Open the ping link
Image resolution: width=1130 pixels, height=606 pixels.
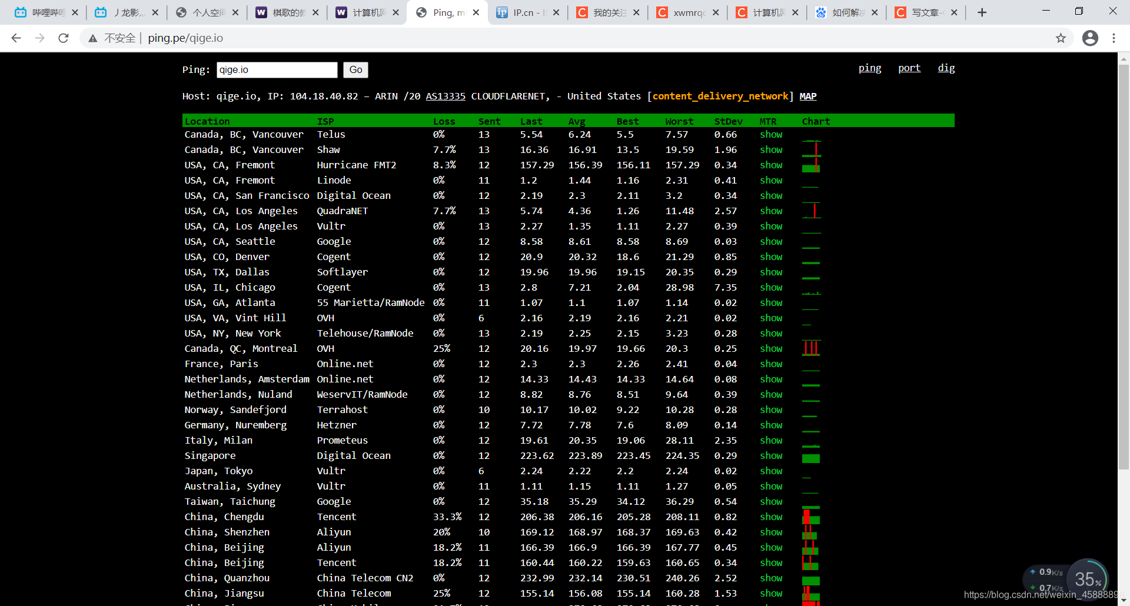pyautogui.click(x=870, y=68)
